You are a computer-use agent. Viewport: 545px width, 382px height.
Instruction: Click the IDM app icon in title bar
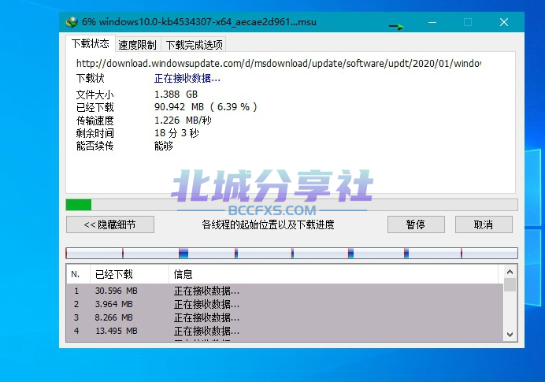(72, 22)
